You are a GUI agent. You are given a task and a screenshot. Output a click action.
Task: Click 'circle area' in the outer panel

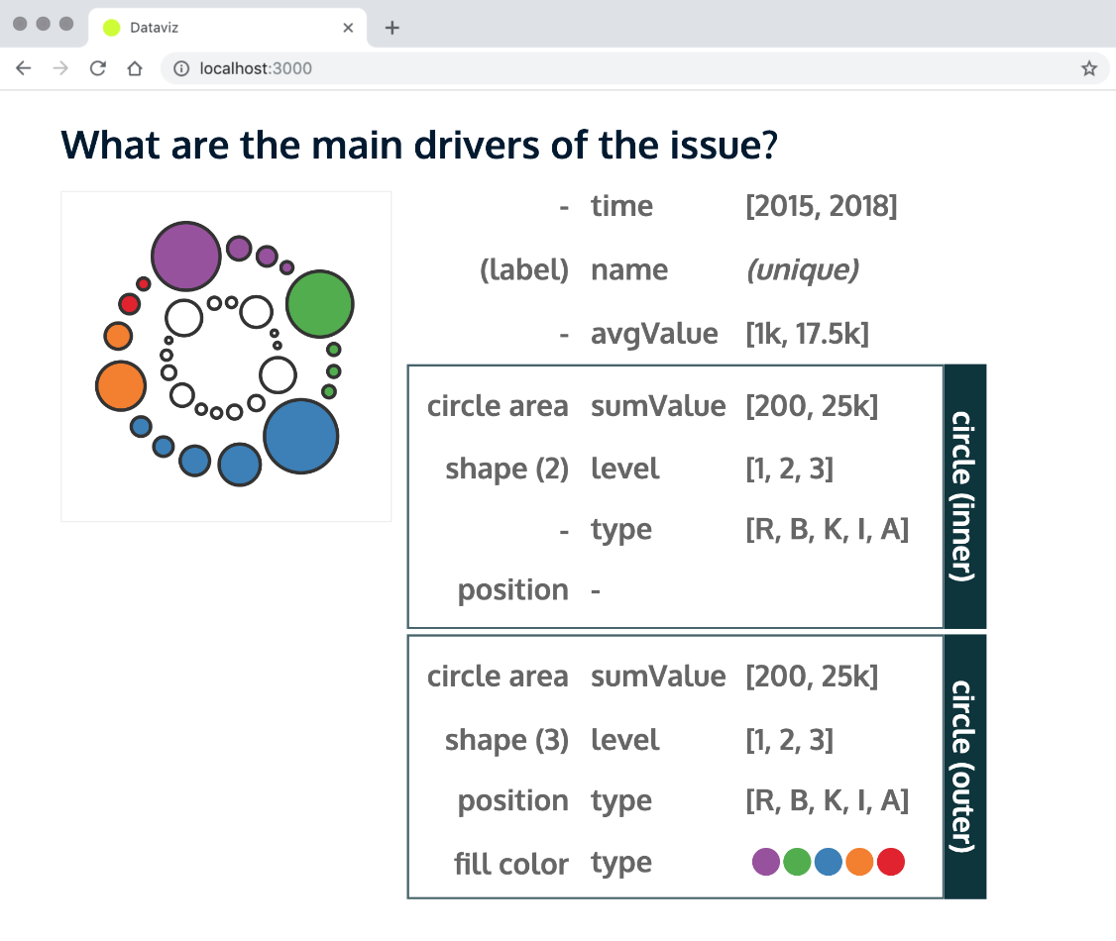(x=498, y=677)
